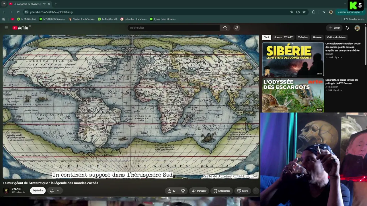Open the Chrome profile avatar
Image resolution: width=367 pixels, height=206 pixels.
[331, 12]
